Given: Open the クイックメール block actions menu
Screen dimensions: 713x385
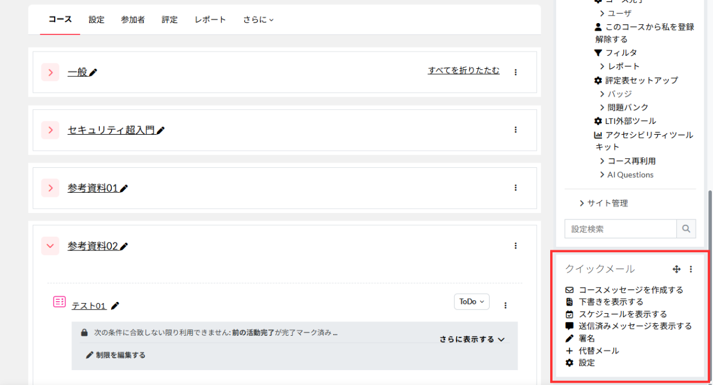Looking at the screenshot, I should (690, 269).
